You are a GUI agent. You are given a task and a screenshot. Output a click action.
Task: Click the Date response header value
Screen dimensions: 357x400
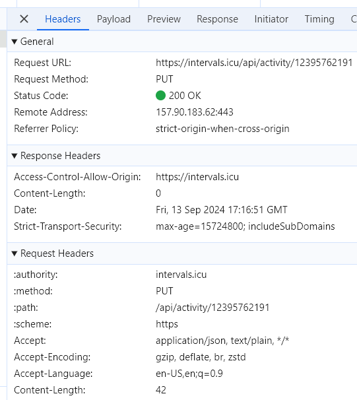[x=222, y=210]
